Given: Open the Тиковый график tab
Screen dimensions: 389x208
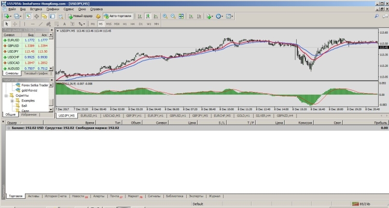Looking at the screenshot, I should click(x=36, y=73).
